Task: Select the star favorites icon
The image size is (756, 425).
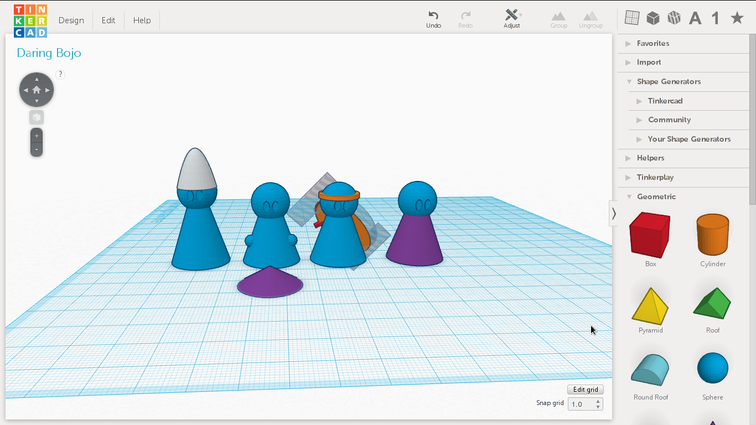Action: (x=737, y=18)
